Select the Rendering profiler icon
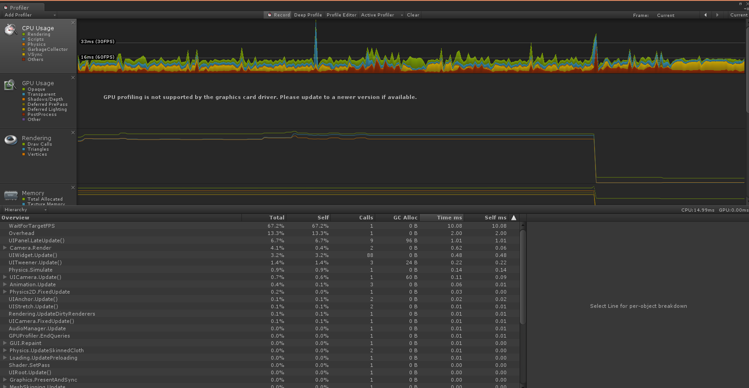The width and height of the screenshot is (749, 388). click(x=11, y=140)
